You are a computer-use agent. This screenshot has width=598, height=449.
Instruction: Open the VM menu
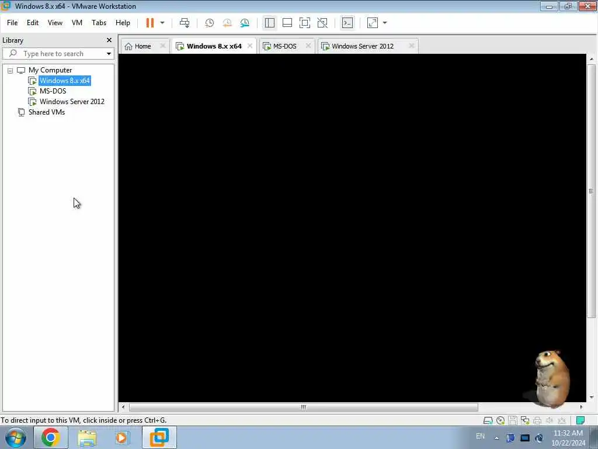tap(77, 23)
